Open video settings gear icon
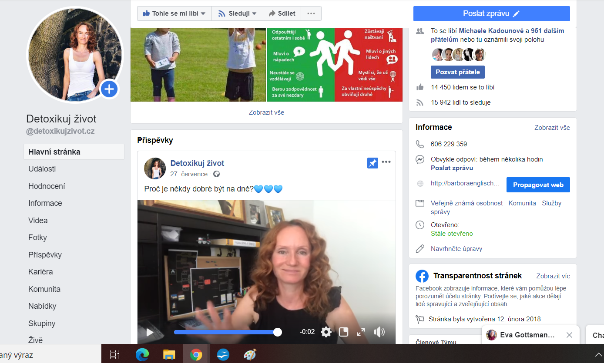The image size is (604, 363). pyautogui.click(x=326, y=332)
